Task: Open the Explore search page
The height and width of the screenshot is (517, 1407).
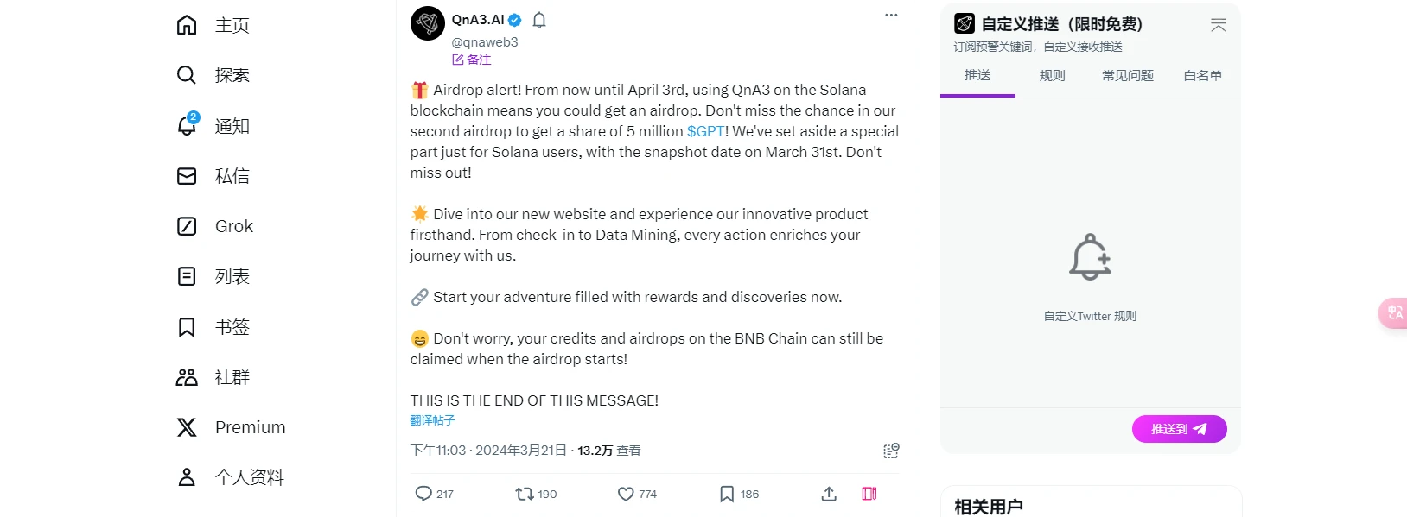Action: tap(232, 75)
